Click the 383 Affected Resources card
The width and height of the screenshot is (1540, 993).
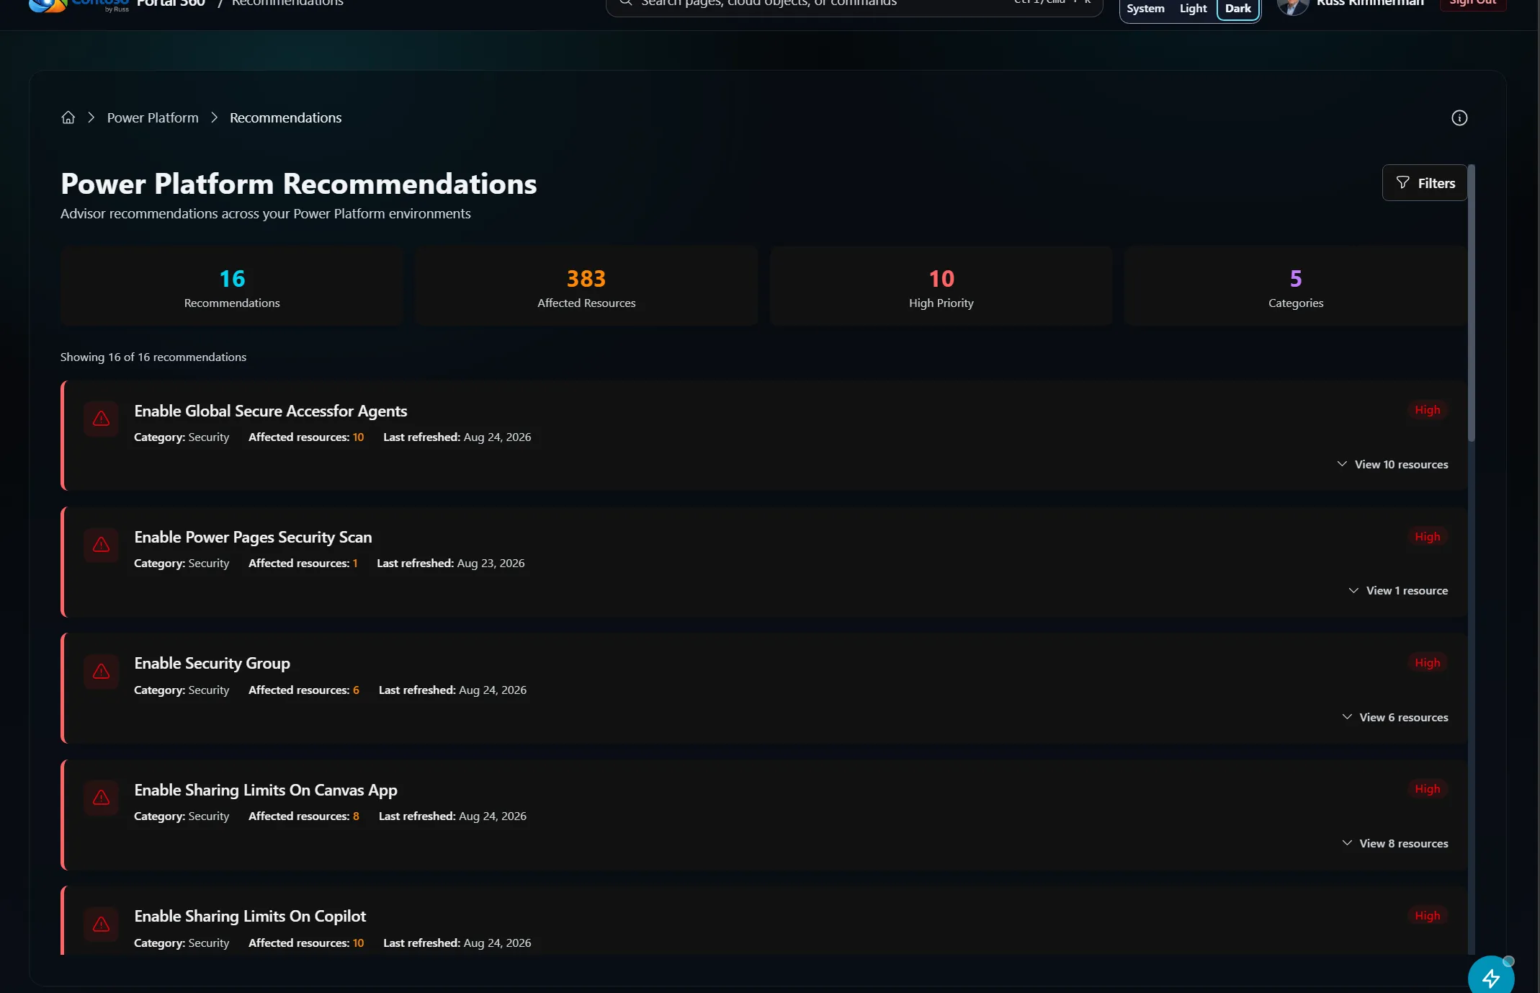tap(586, 287)
